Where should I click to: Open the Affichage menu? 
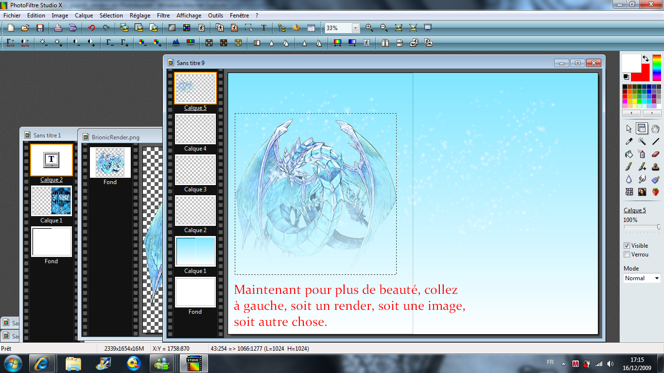(189, 16)
